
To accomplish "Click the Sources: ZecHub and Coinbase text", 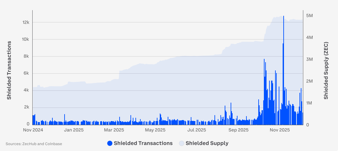I will coord(34,144).
